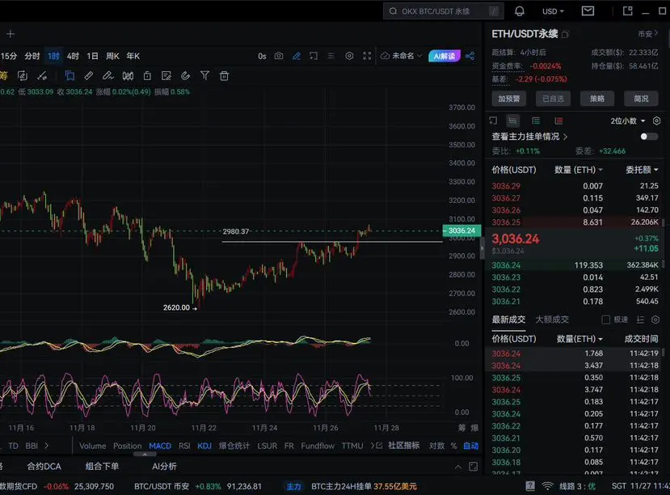
Task: Open 查看主力挂单情况 link
Action: coord(529,137)
